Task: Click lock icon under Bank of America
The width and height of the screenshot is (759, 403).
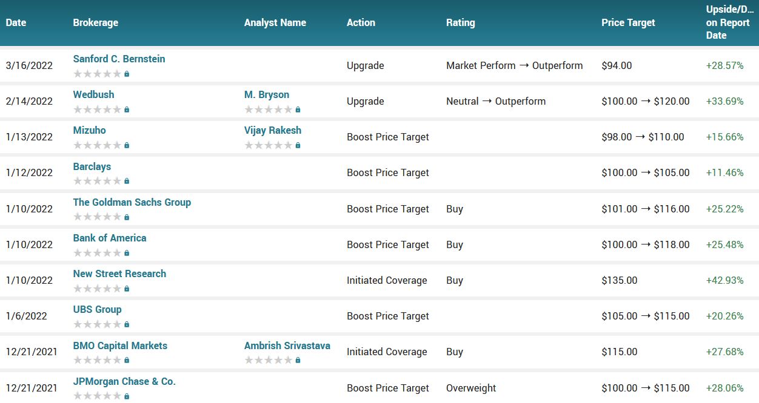Action: click(x=127, y=253)
